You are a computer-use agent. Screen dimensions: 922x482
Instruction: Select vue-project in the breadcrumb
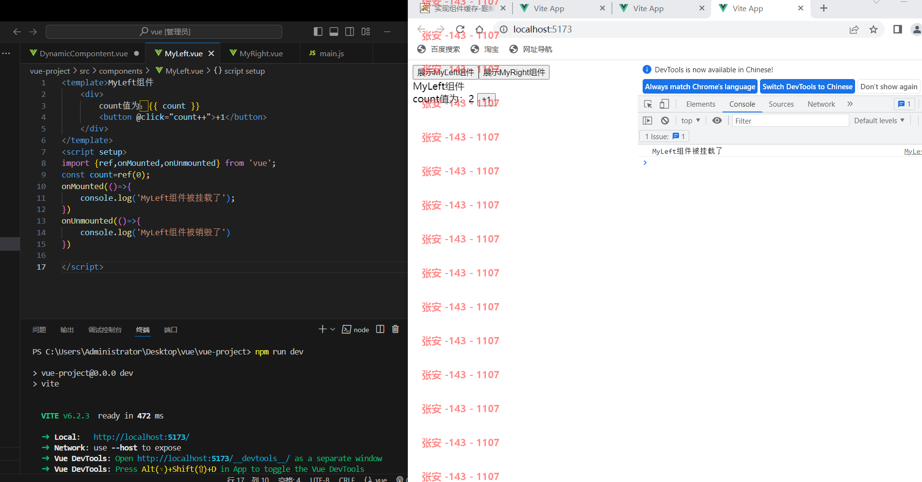(x=50, y=71)
